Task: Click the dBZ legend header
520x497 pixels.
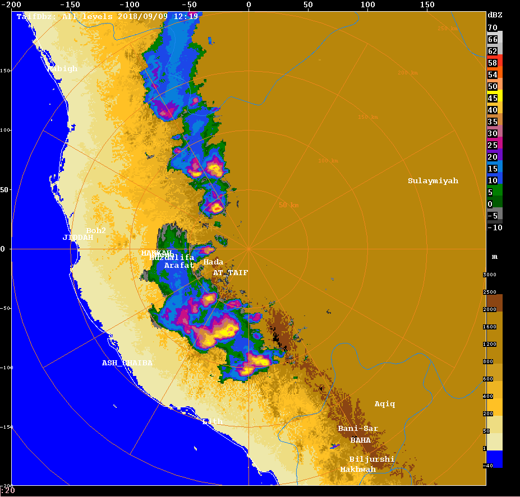Action: tap(495, 15)
